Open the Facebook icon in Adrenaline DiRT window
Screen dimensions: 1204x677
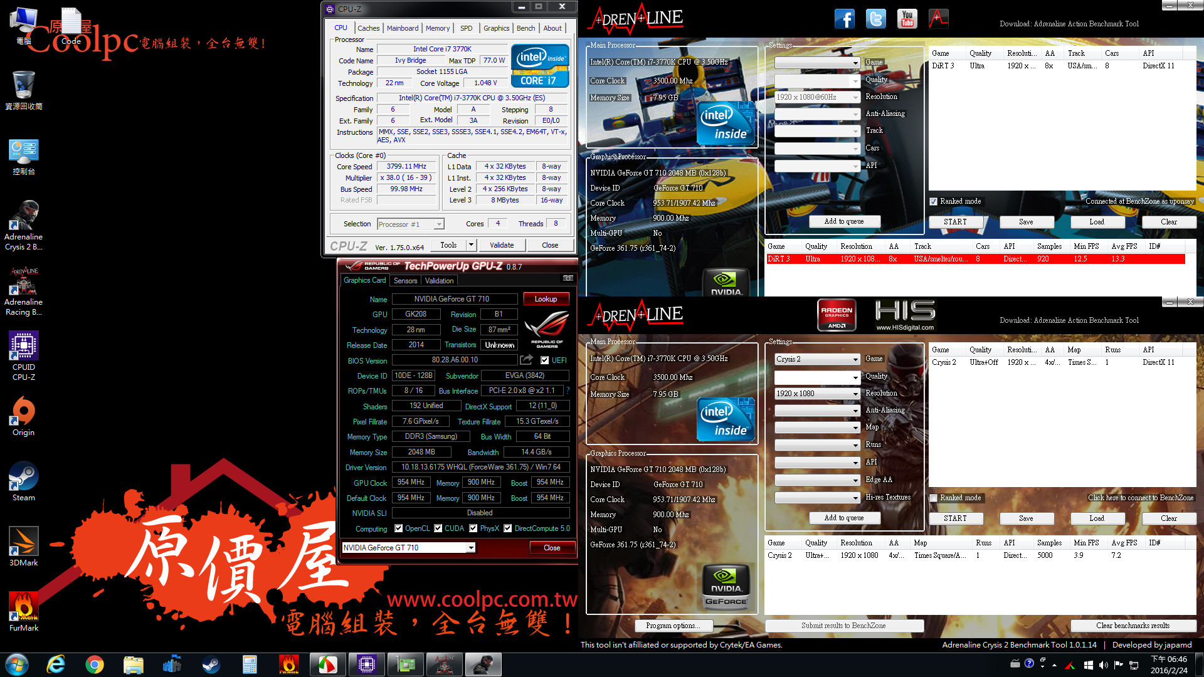click(x=844, y=19)
